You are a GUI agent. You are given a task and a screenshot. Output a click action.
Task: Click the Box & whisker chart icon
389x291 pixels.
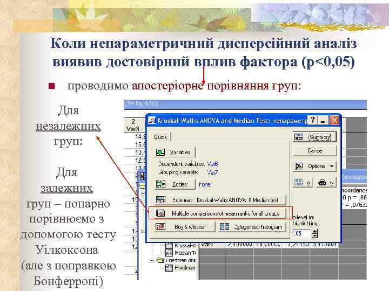(x=160, y=227)
